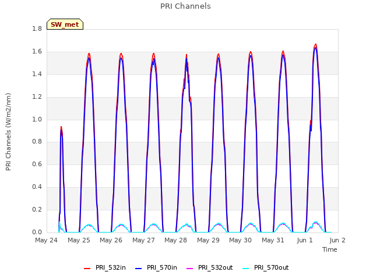Click the 0.0 y-axis tick label
Viewport: 373px width, 279px height.
point(37,232)
